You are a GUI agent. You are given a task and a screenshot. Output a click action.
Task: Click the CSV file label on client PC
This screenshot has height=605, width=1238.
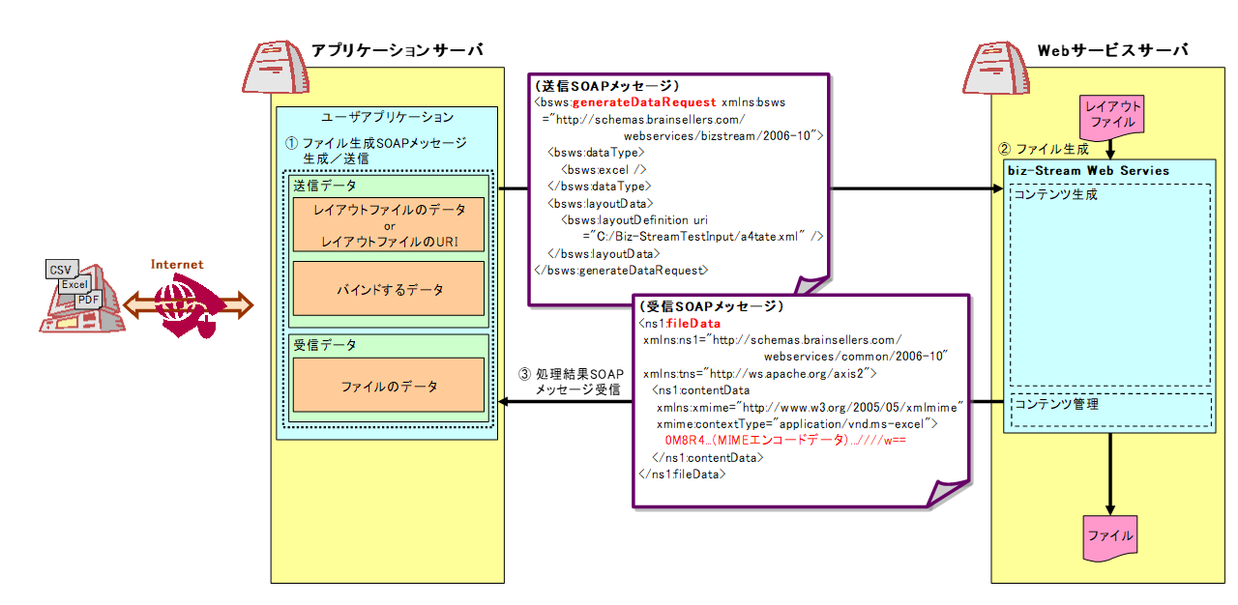[61, 271]
